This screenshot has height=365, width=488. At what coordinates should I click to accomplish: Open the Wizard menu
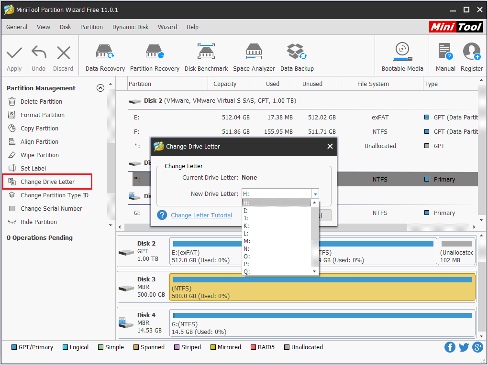tap(167, 27)
